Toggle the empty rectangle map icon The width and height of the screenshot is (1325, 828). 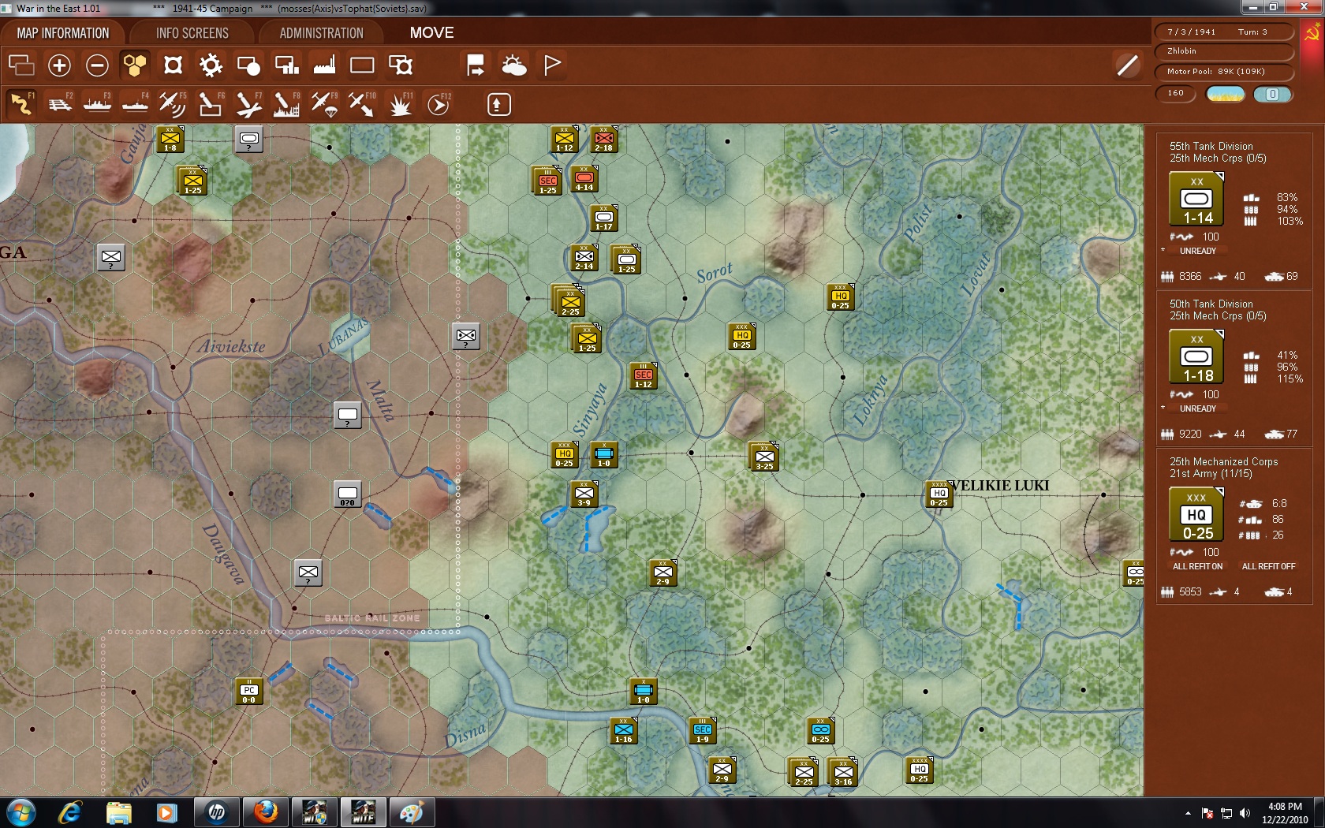[x=362, y=65]
